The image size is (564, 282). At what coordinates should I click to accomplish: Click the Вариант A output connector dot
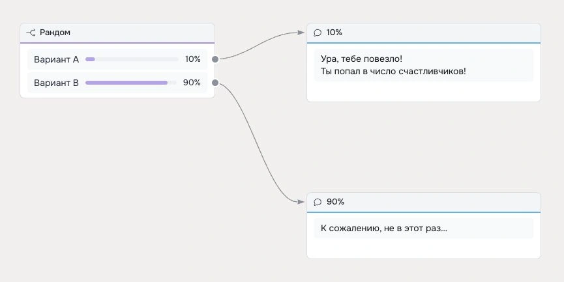coord(215,59)
